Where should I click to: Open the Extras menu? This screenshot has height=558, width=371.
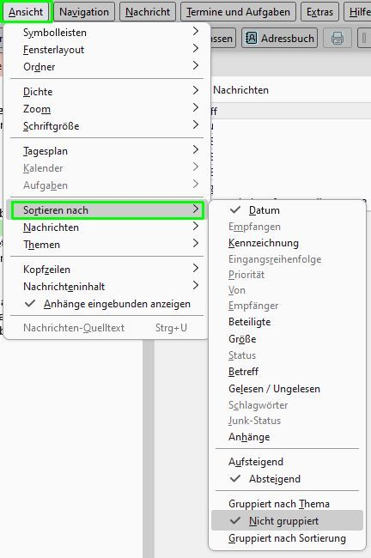point(319,12)
